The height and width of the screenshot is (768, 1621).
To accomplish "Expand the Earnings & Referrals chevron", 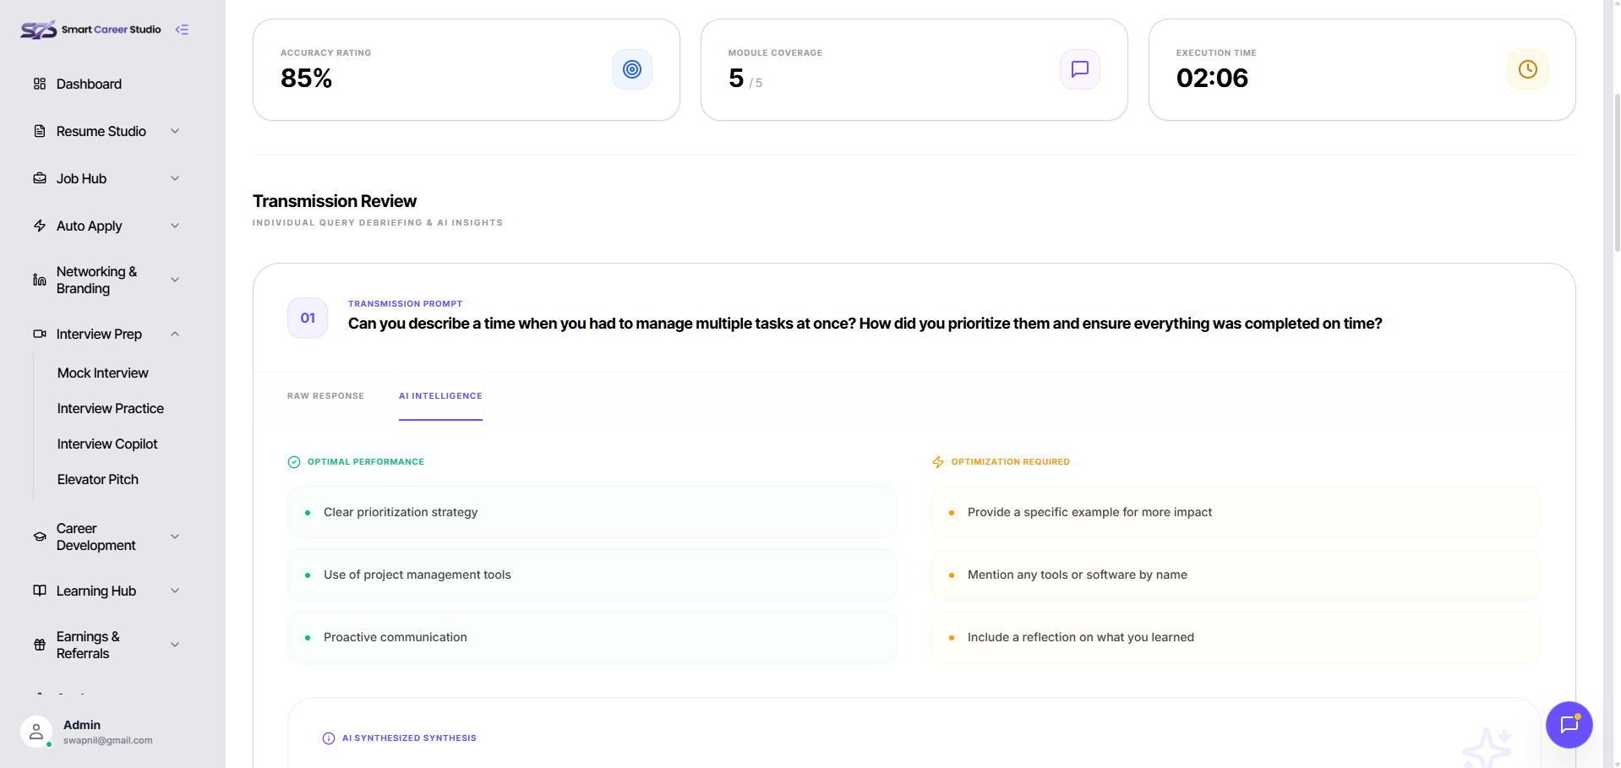I will click(x=175, y=645).
